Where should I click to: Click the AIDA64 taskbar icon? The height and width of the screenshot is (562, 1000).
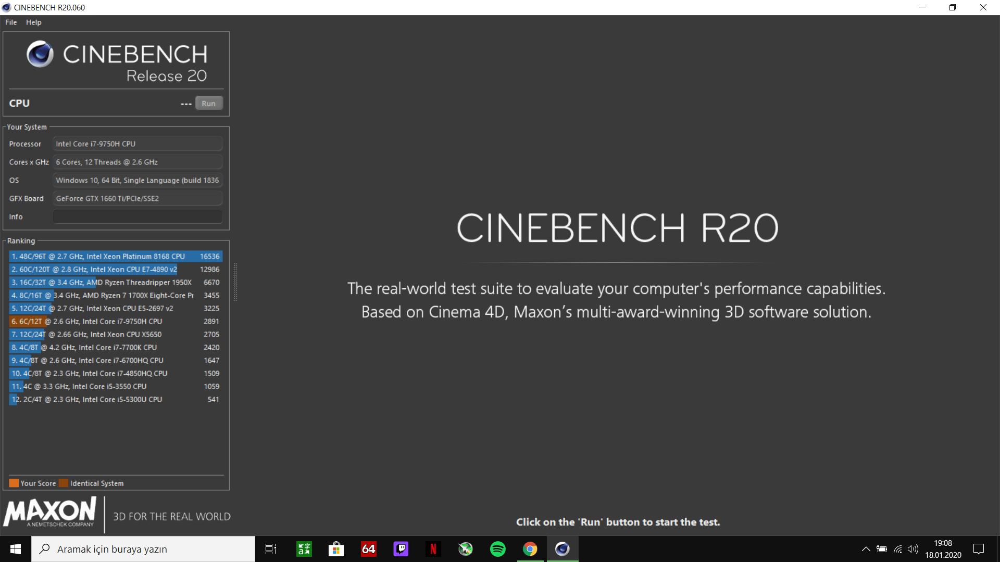click(368, 549)
